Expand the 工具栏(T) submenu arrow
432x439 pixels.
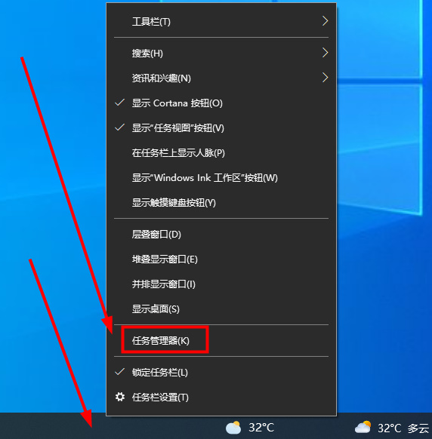pos(325,21)
